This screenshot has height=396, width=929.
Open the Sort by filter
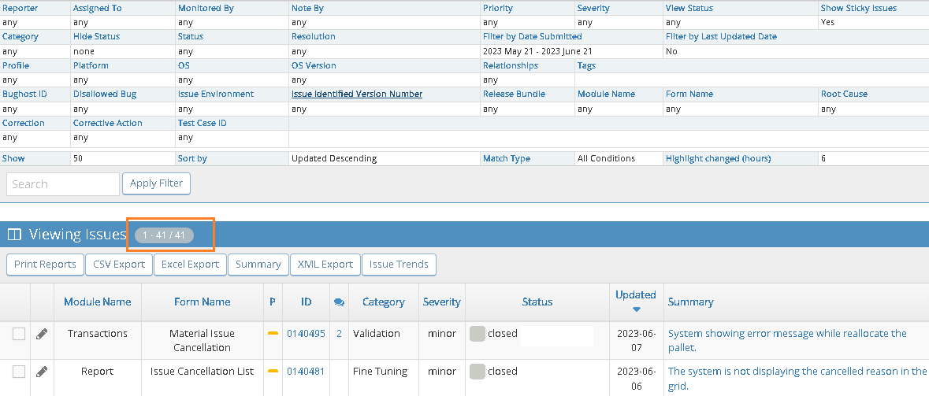tap(192, 159)
